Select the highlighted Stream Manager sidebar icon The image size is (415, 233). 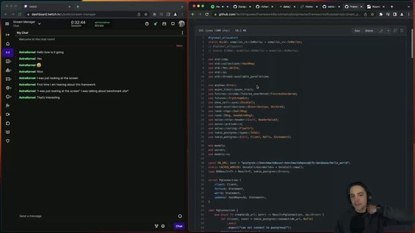pos(8,52)
